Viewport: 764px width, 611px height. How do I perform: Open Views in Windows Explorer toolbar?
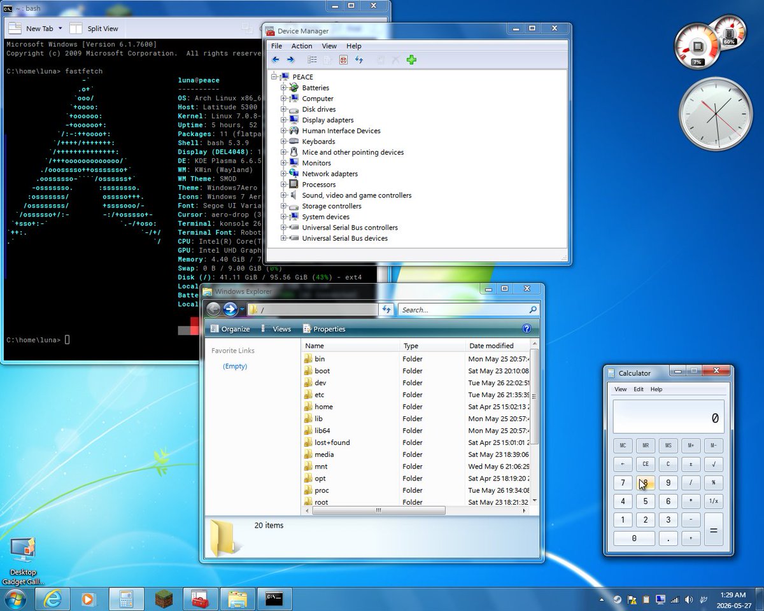[275, 329]
